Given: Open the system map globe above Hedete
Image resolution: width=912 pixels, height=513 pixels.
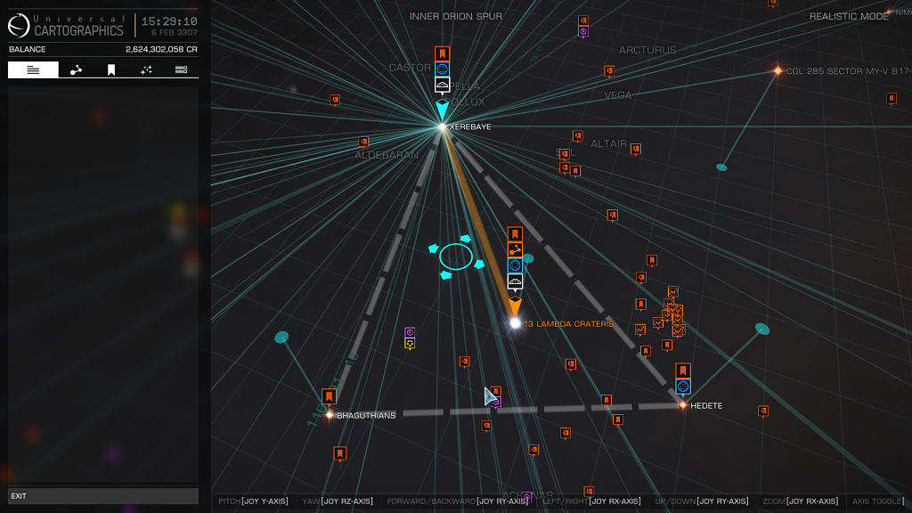Looking at the screenshot, I should [x=683, y=387].
